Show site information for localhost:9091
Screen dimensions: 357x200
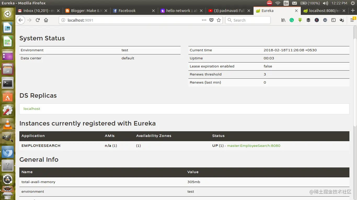point(63,20)
